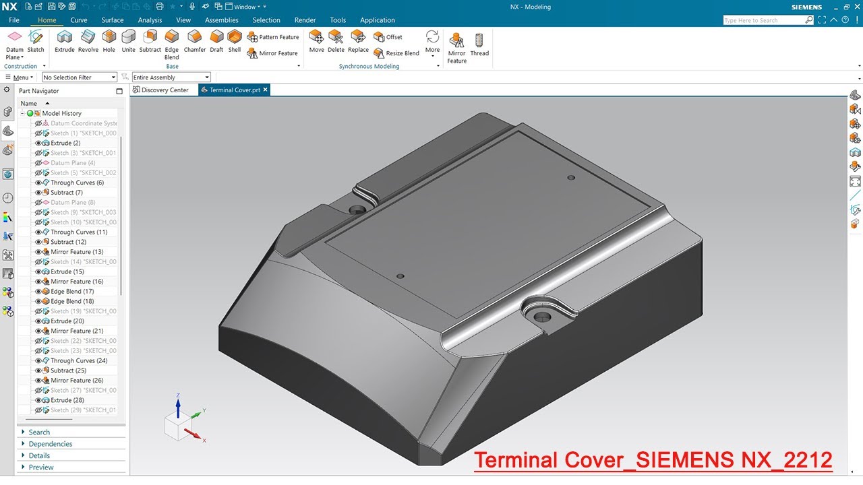Click the Resize Blend tool

click(x=396, y=53)
